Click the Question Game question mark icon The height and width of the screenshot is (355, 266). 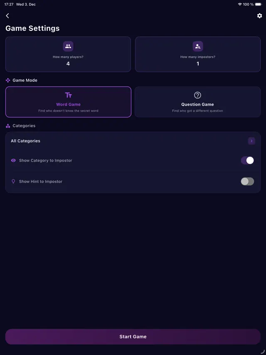click(197, 95)
